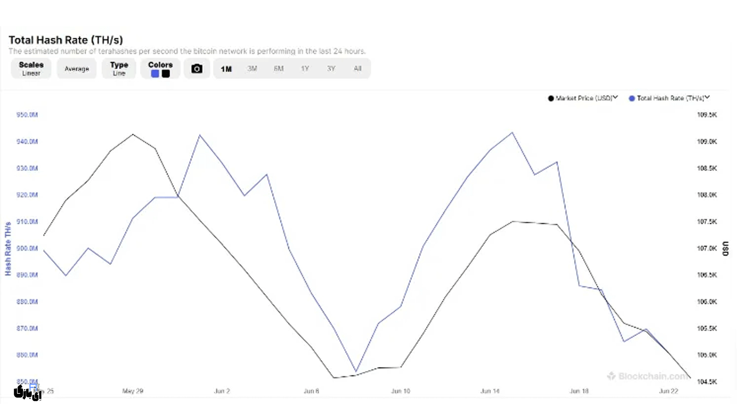Show All time history
737x415 pixels.
point(357,69)
